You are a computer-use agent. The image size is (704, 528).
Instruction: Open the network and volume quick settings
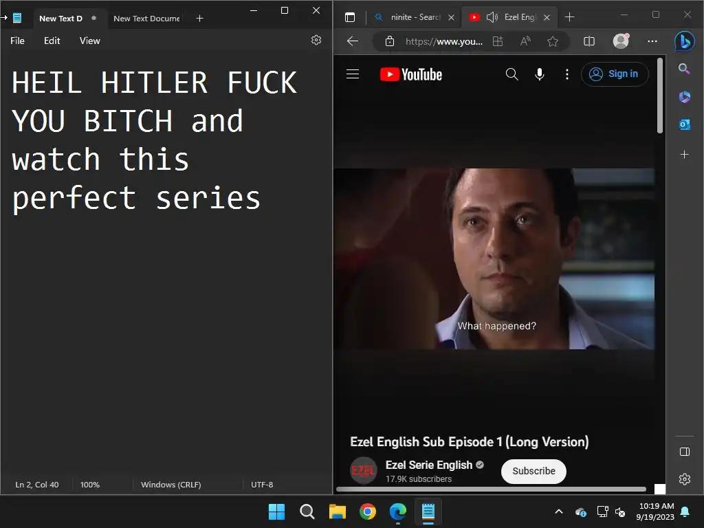pyautogui.click(x=611, y=511)
